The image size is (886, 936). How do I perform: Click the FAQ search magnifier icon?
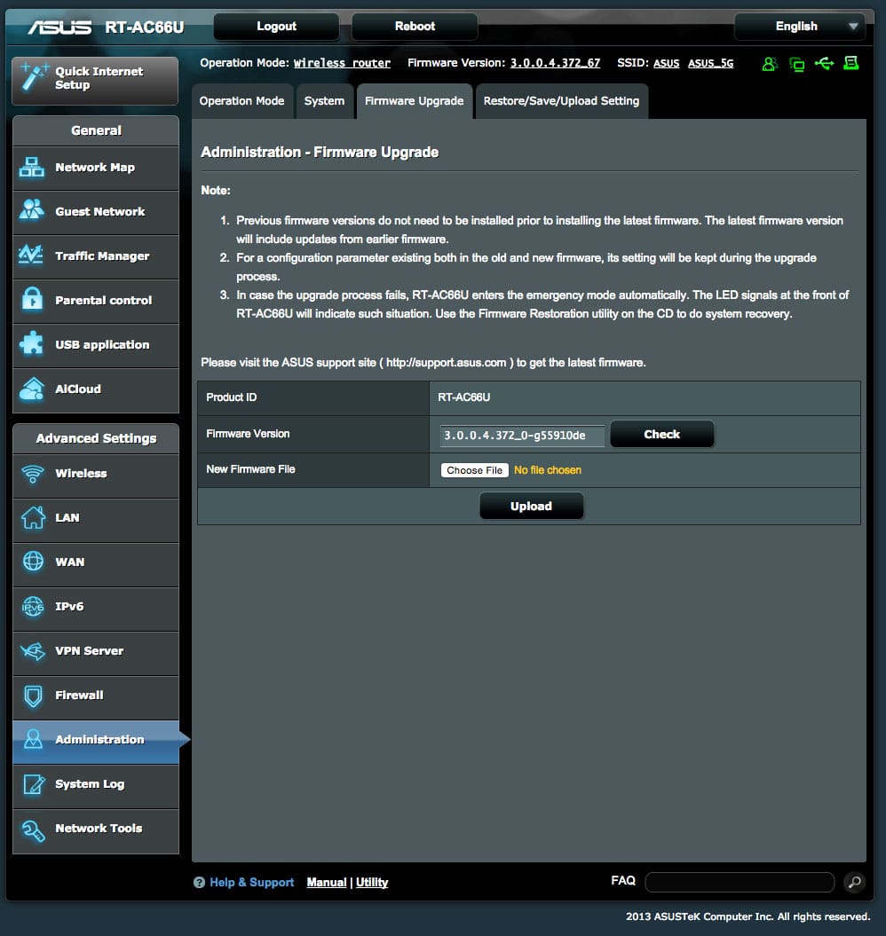pyautogui.click(x=855, y=882)
